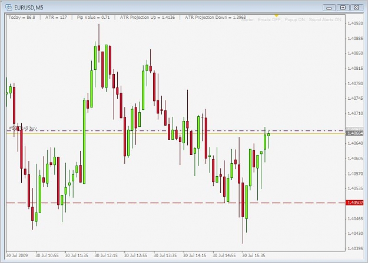Screen dimensions: 368x263
Task: Click the 1.40570 price axis label
Action: coord(355,174)
